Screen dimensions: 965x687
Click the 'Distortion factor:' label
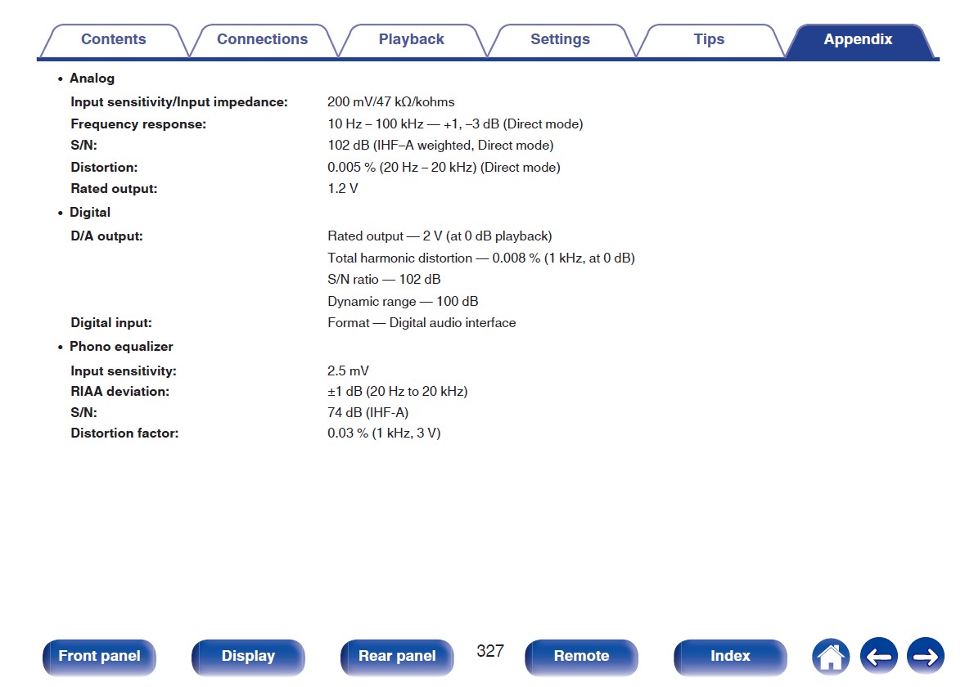(125, 433)
